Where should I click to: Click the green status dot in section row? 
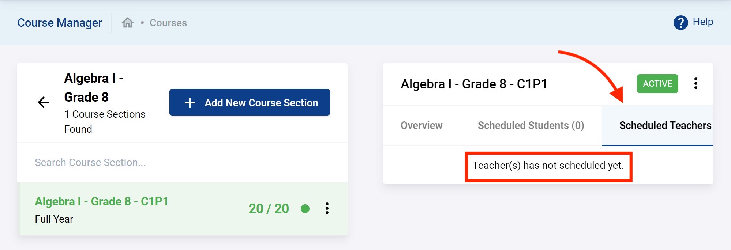coord(305,209)
